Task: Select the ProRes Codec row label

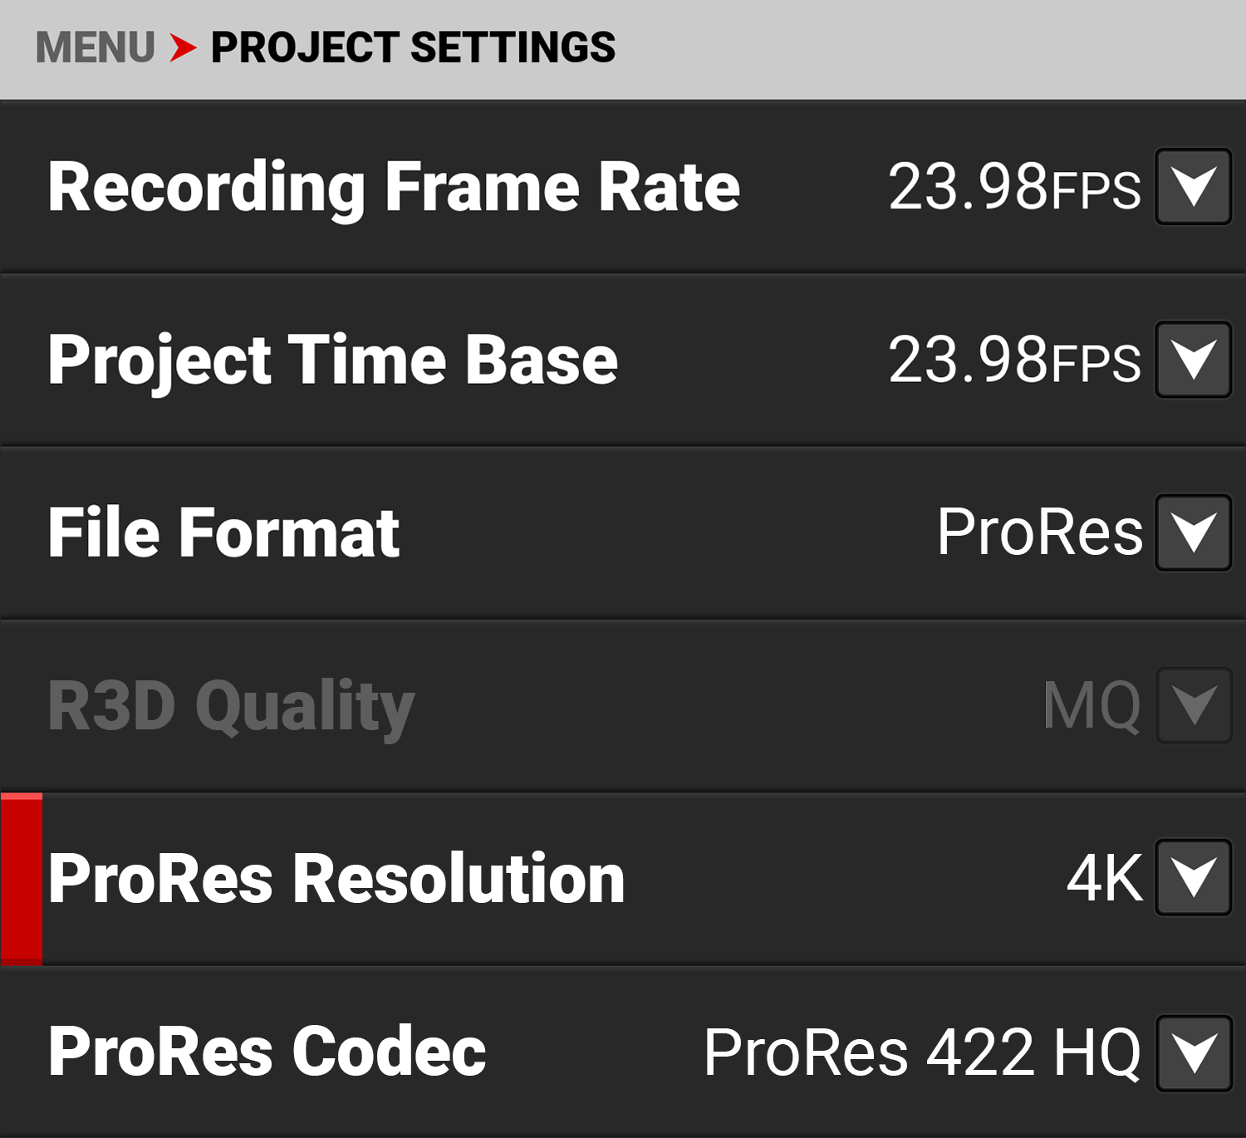Action: [x=267, y=1052]
